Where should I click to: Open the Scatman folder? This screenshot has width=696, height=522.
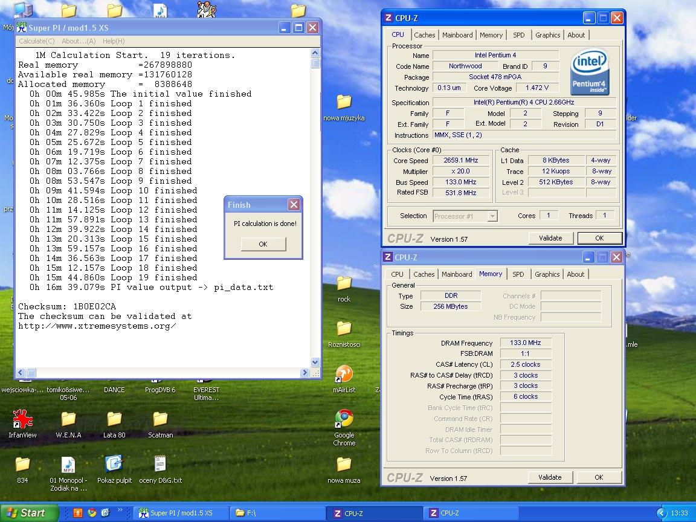click(160, 419)
